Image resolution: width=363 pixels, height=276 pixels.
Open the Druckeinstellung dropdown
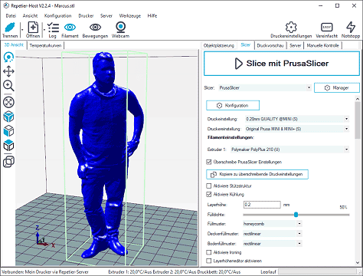tap(297, 119)
